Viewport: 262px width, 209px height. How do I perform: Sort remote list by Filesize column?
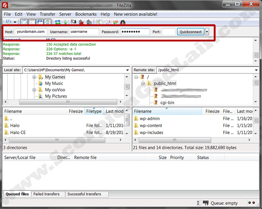(211, 111)
